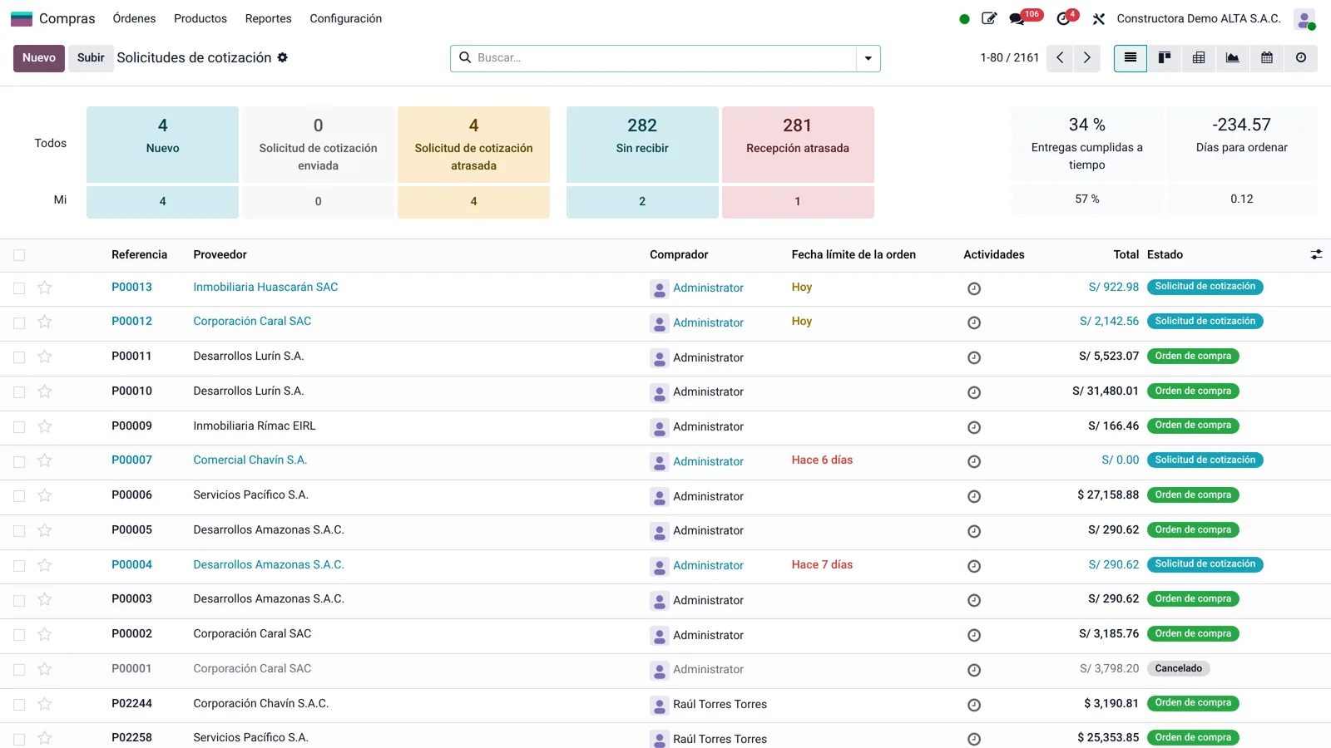
Task: Open the company switcher Constructora Demo ALTA S.A.C.
Action: coord(1198,18)
